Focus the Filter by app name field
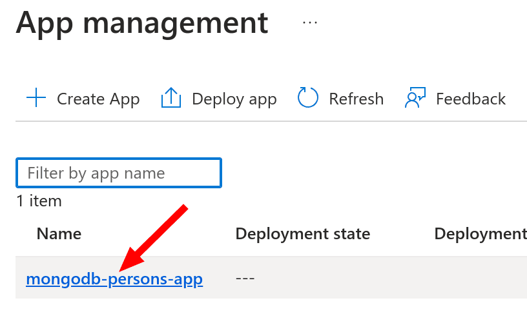The height and width of the screenshot is (334, 527). (119, 173)
